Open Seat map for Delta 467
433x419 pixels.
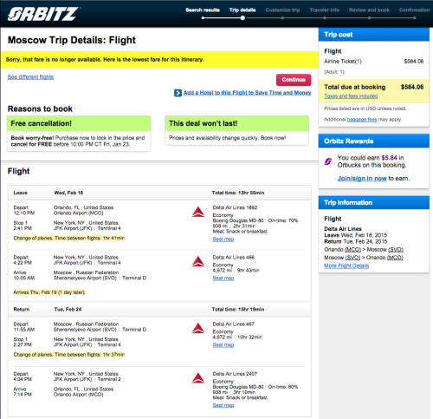(223, 345)
